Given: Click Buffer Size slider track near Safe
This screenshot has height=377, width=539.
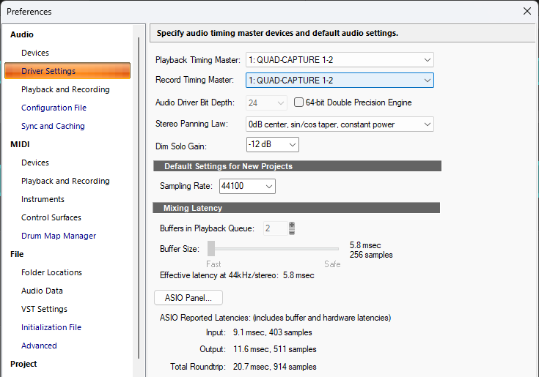Looking at the screenshot, I should point(331,249).
